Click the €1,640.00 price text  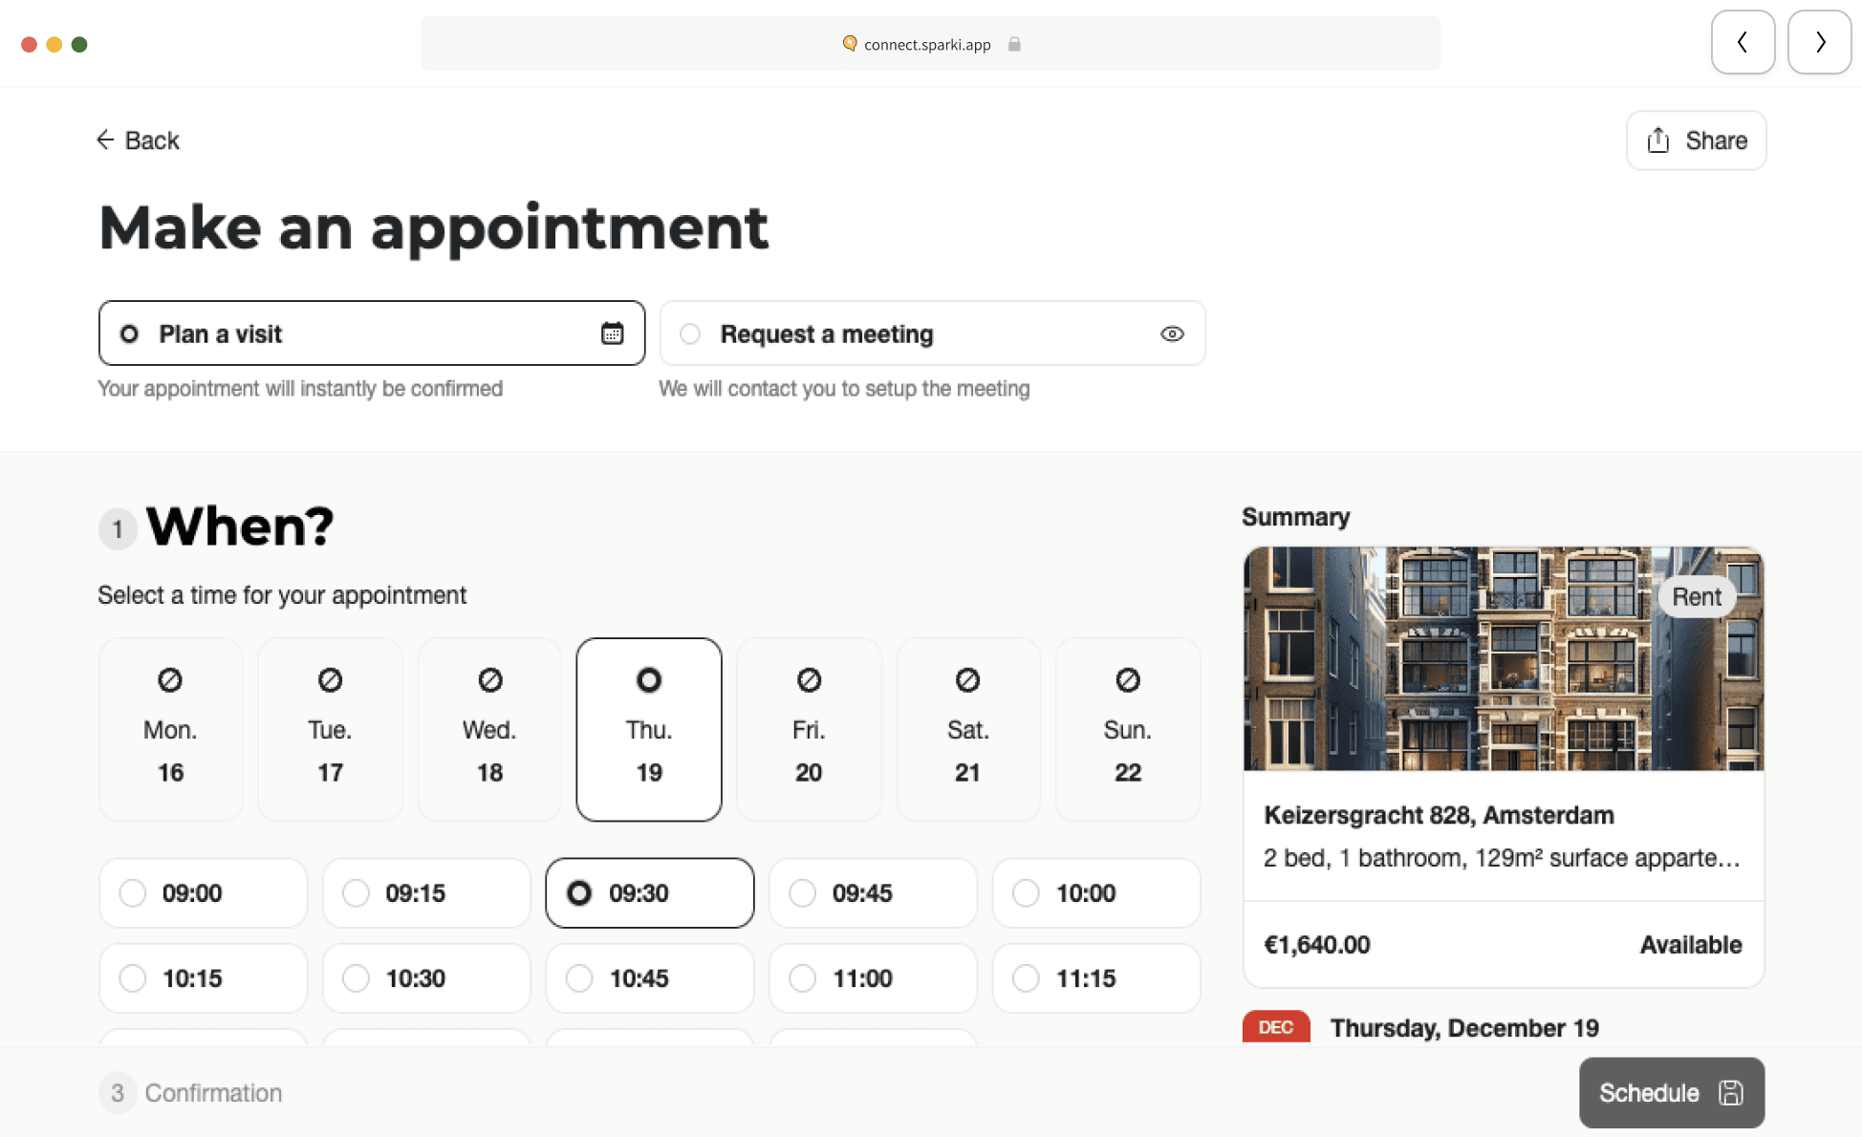click(x=1316, y=944)
